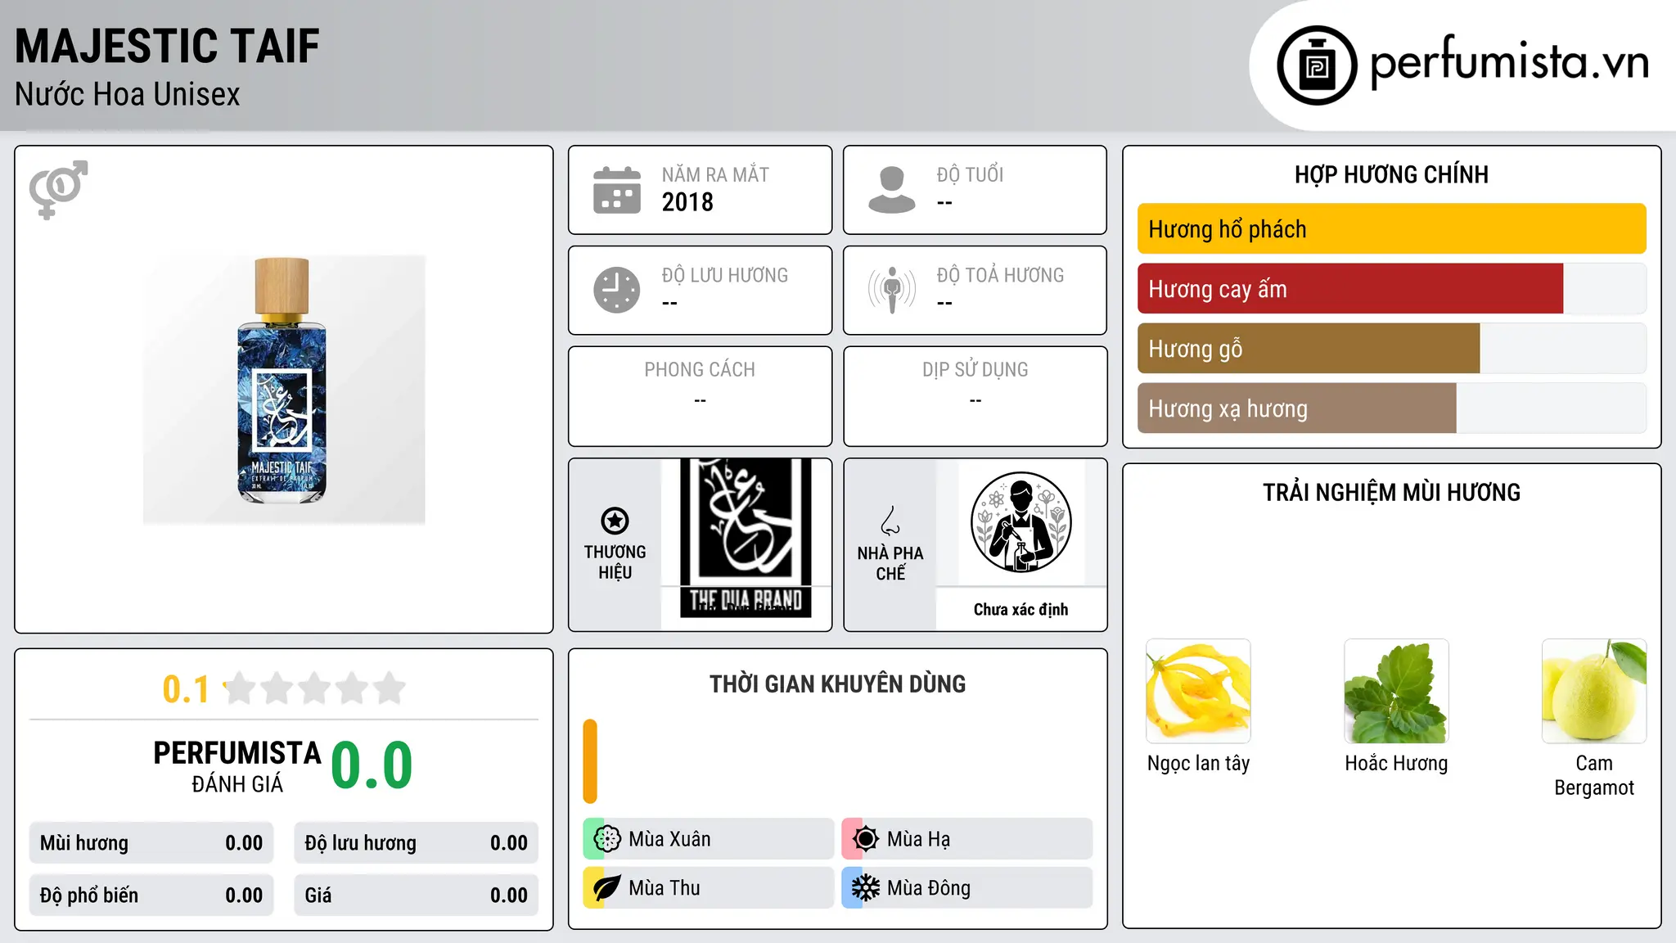
Task: Click the Mùi hương score row
Action: [151, 843]
